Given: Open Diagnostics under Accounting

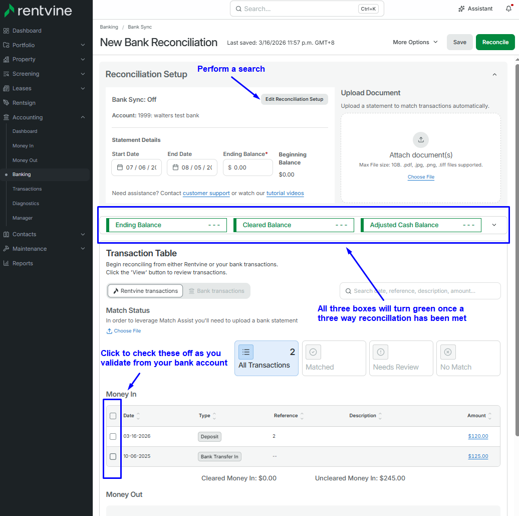Looking at the screenshot, I should [x=26, y=204].
